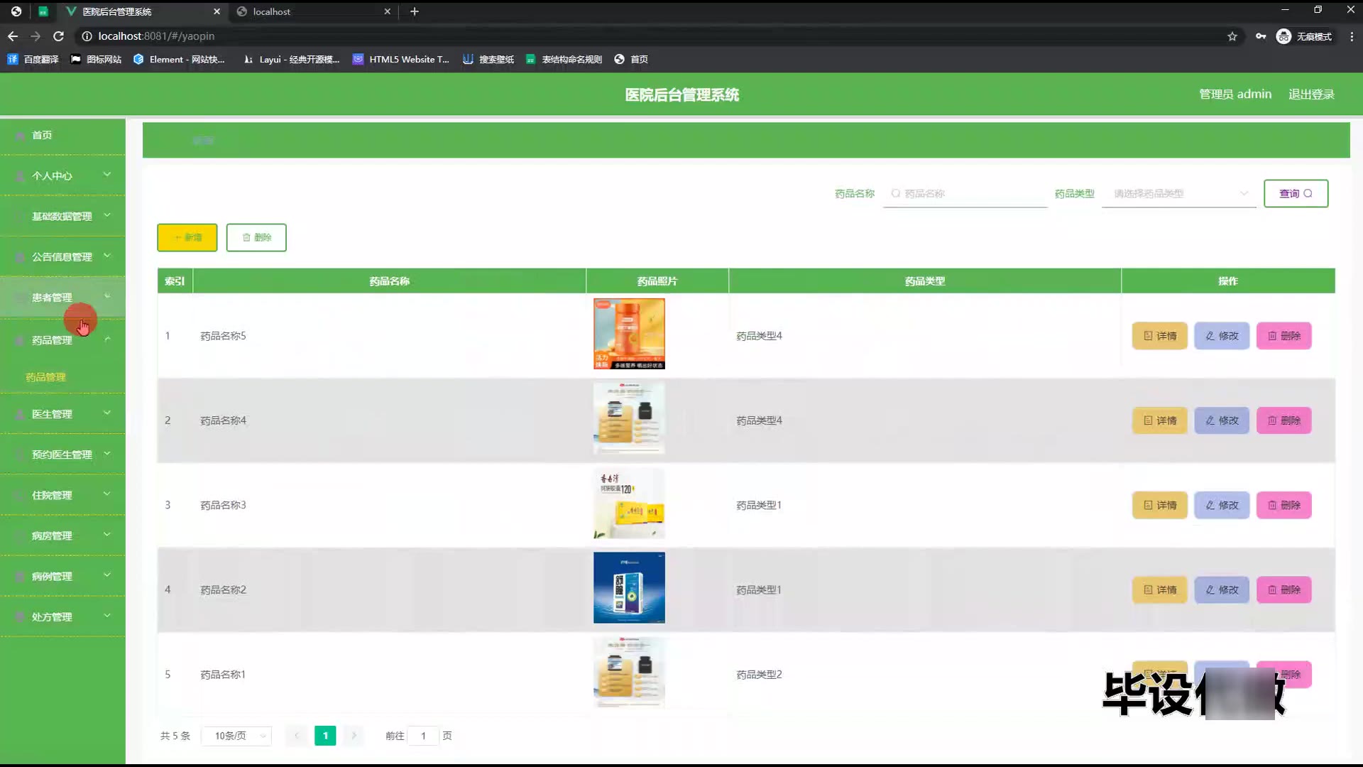The width and height of the screenshot is (1363, 767).
Task: Click the search magnifier in 查询 button
Action: tap(1308, 193)
